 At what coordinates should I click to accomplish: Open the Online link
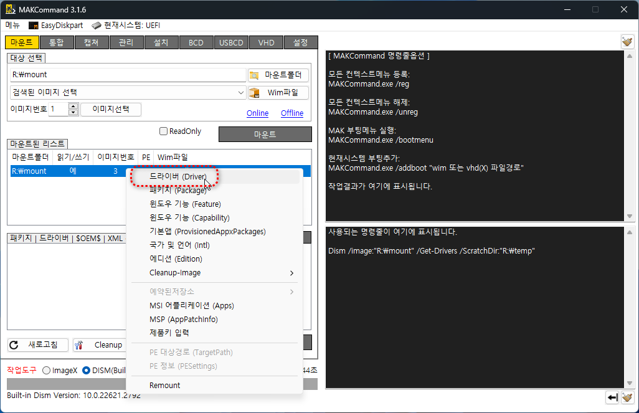click(x=258, y=113)
